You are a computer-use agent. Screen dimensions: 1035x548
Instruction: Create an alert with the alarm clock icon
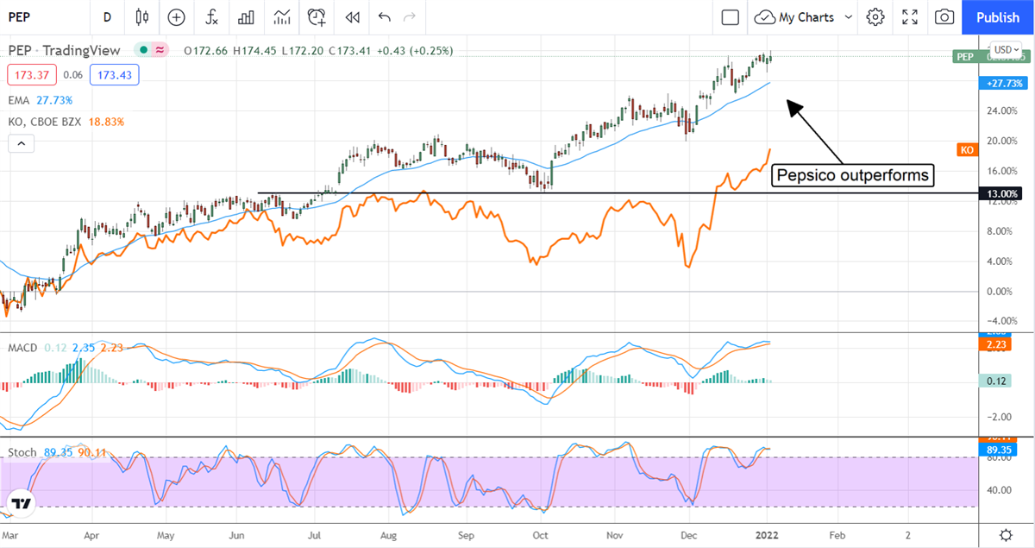[x=317, y=17]
